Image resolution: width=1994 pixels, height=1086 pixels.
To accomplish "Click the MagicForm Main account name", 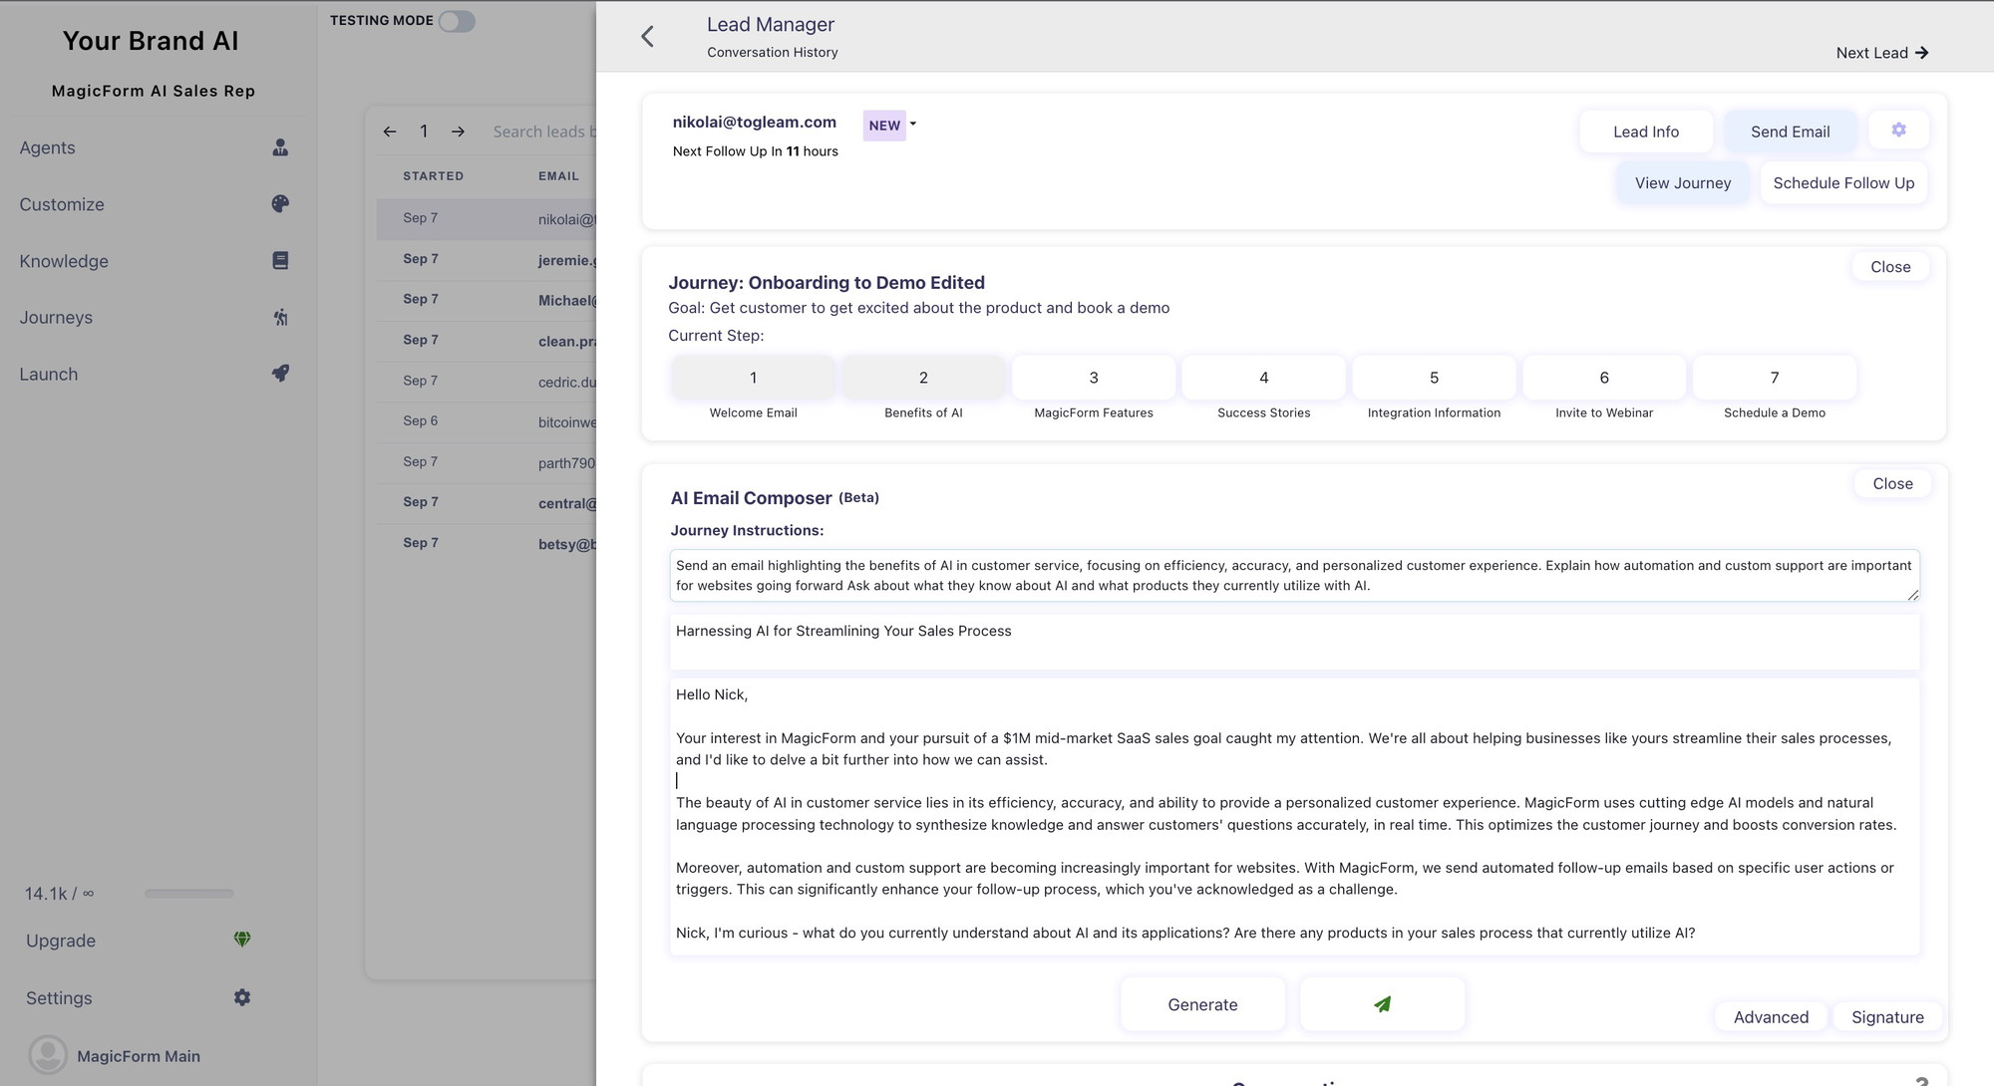I will click(x=139, y=1056).
